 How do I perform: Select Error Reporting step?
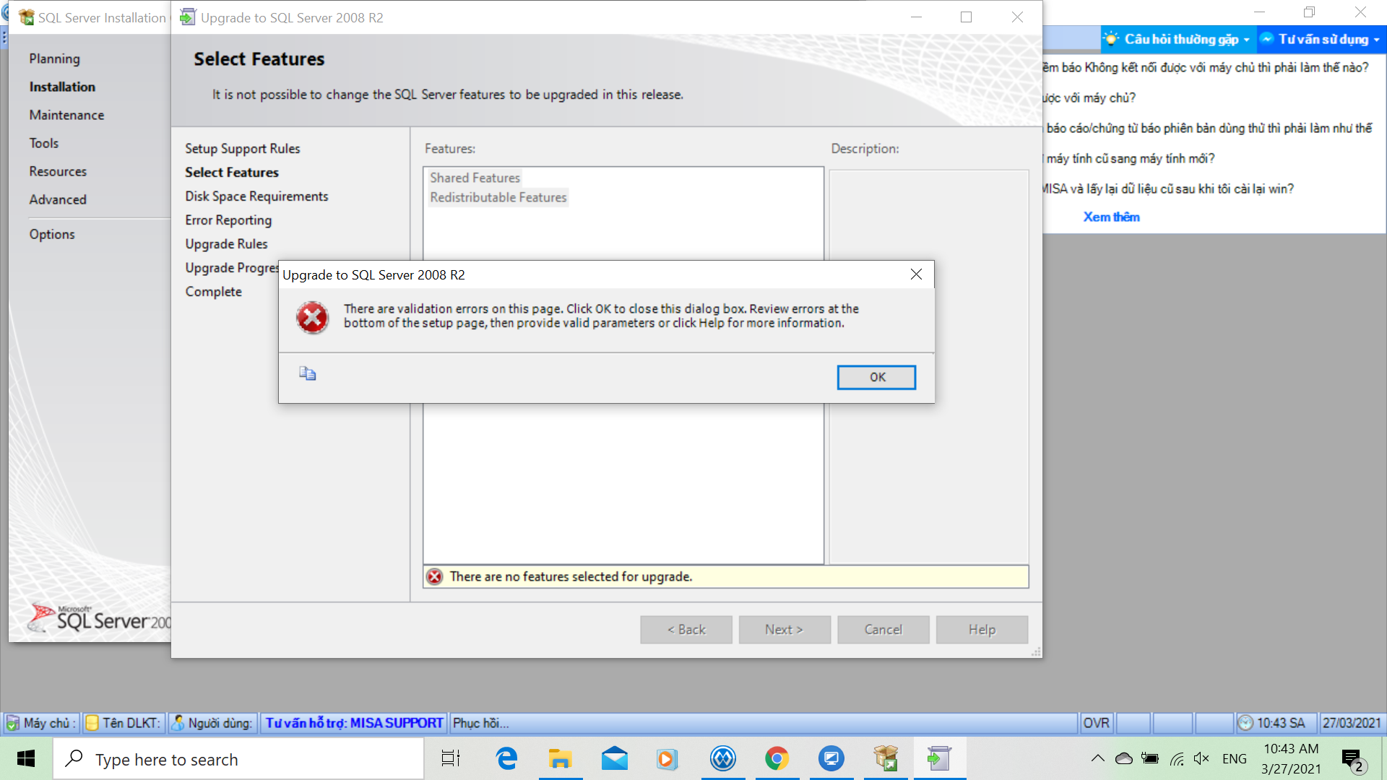click(x=228, y=220)
